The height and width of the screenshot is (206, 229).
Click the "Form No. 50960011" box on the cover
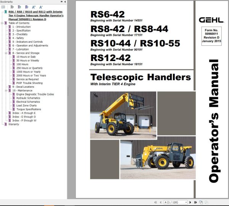pyautogui.click(x=211, y=36)
